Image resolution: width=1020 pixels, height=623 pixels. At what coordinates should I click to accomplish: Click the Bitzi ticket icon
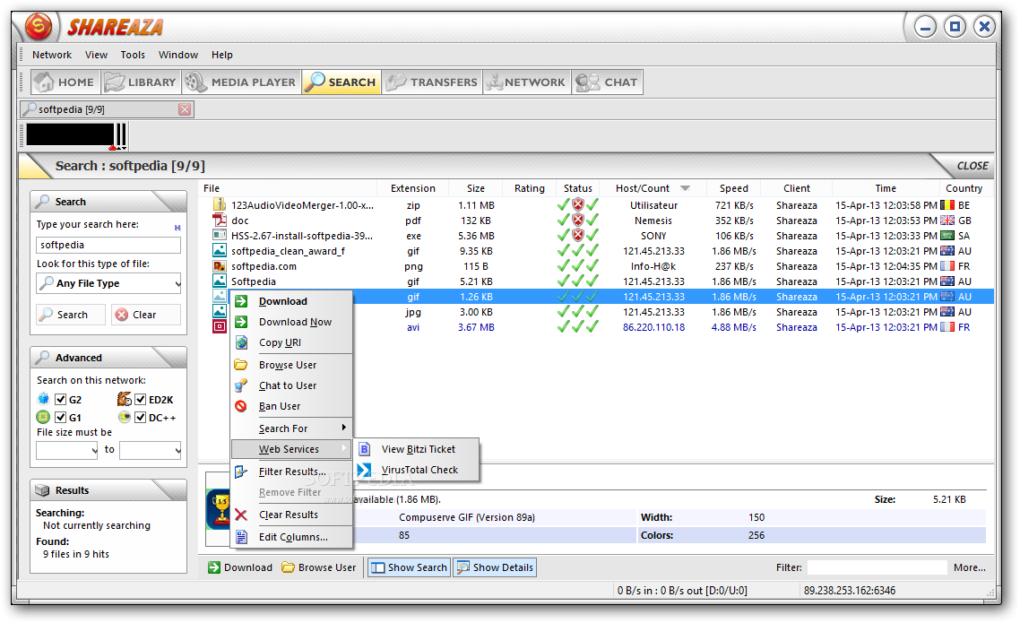click(x=364, y=449)
